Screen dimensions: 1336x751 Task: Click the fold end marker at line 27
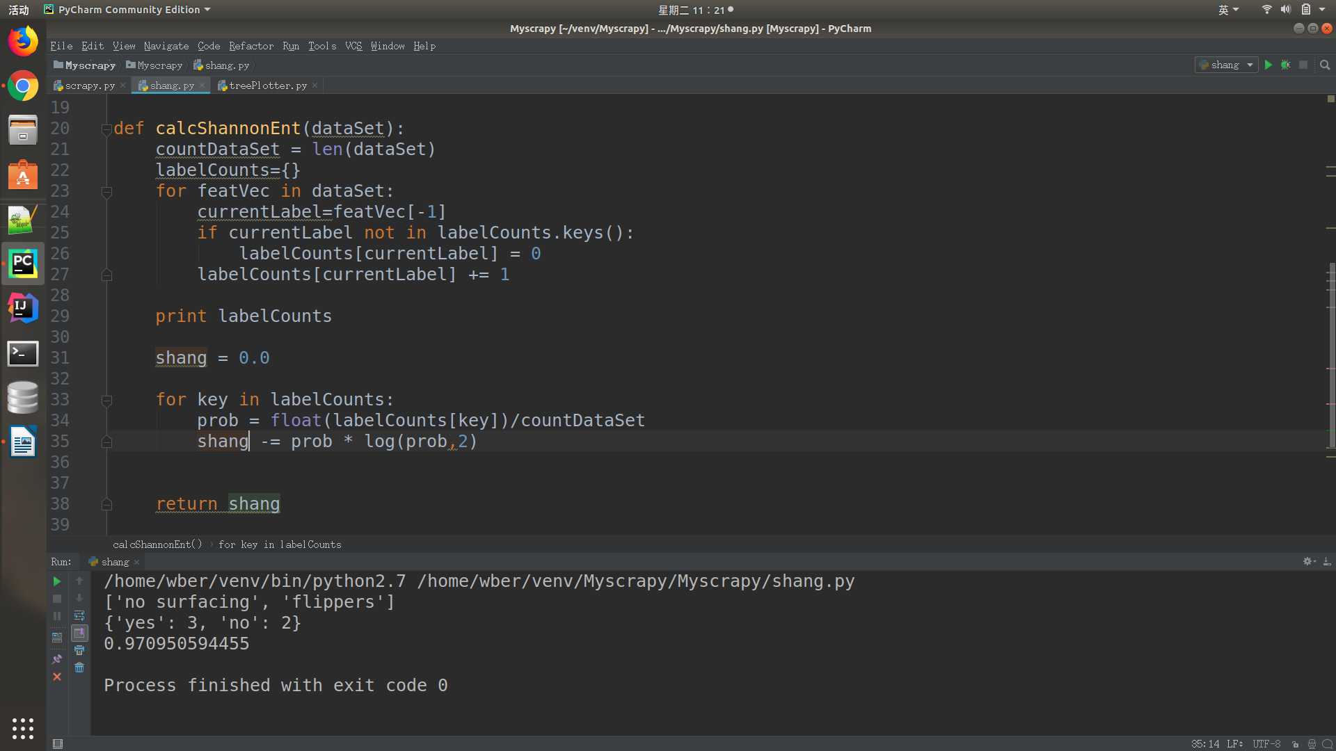pos(106,275)
